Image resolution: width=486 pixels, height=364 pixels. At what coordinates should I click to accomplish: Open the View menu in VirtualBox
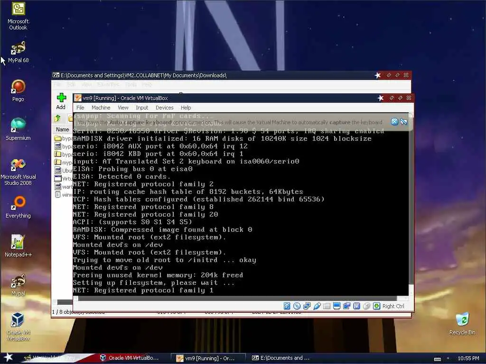[123, 108]
